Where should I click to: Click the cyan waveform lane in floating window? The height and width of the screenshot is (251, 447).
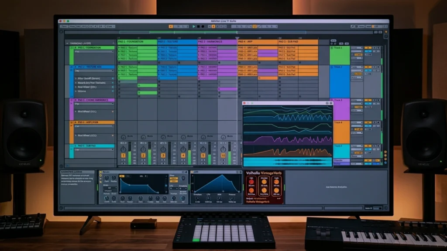click(287, 162)
